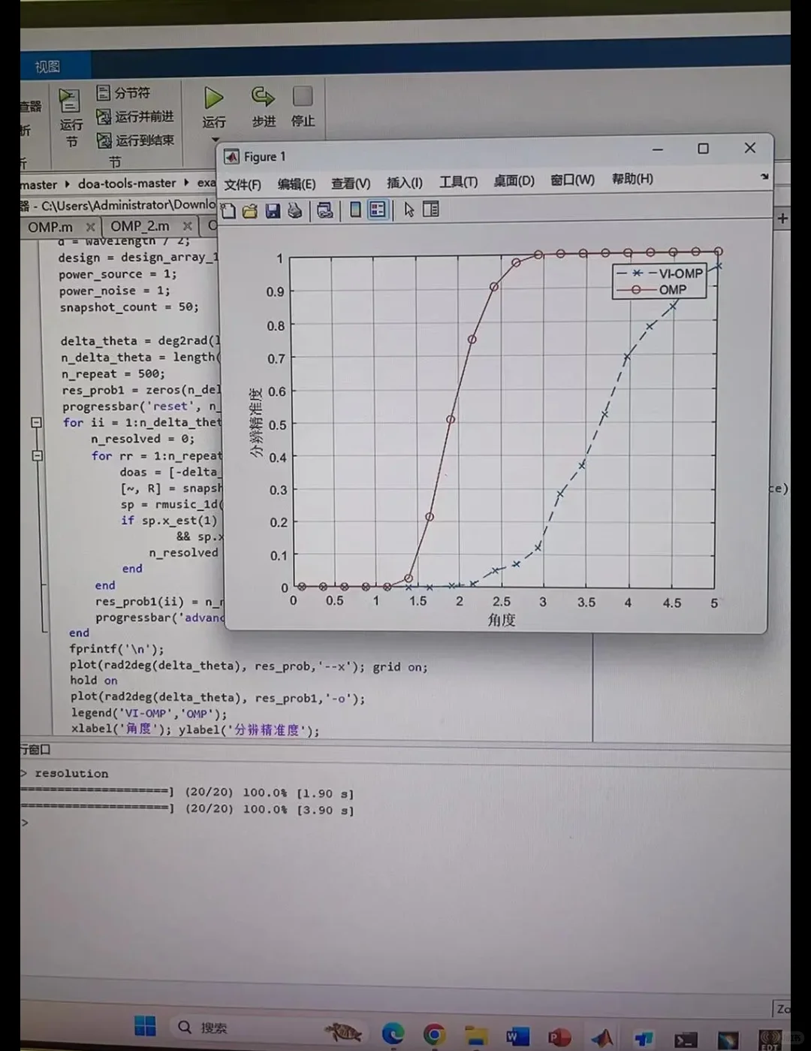The height and width of the screenshot is (1051, 811).
Task: Expand path arrow after 'master' folder
Action: pyautogui.click(x=67, y=184)
